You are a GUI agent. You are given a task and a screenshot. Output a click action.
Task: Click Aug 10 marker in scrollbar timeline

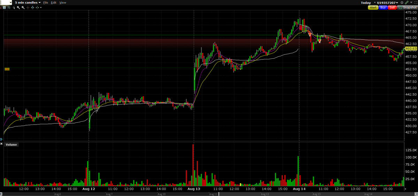161,194
